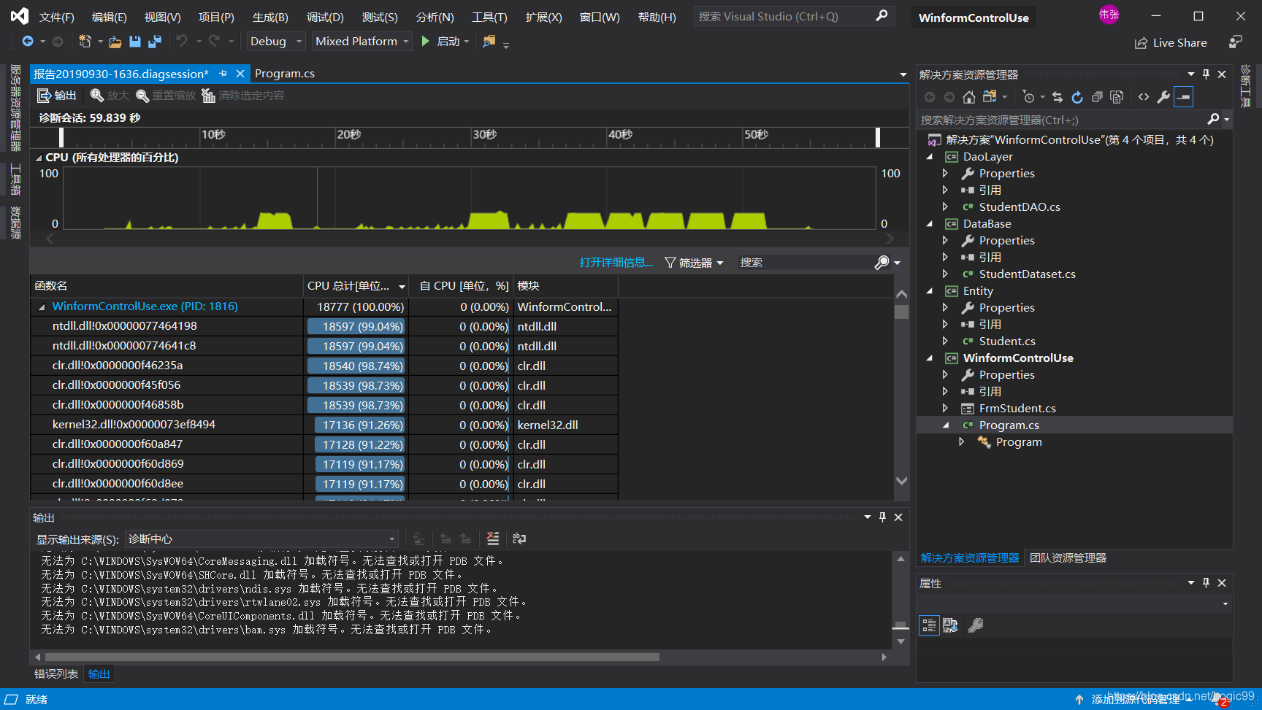Image resolution: width=1262 pixels, height=710 pixels.
Task: Click the Save floppy disk icon
Action: click(x=135, y=42)
